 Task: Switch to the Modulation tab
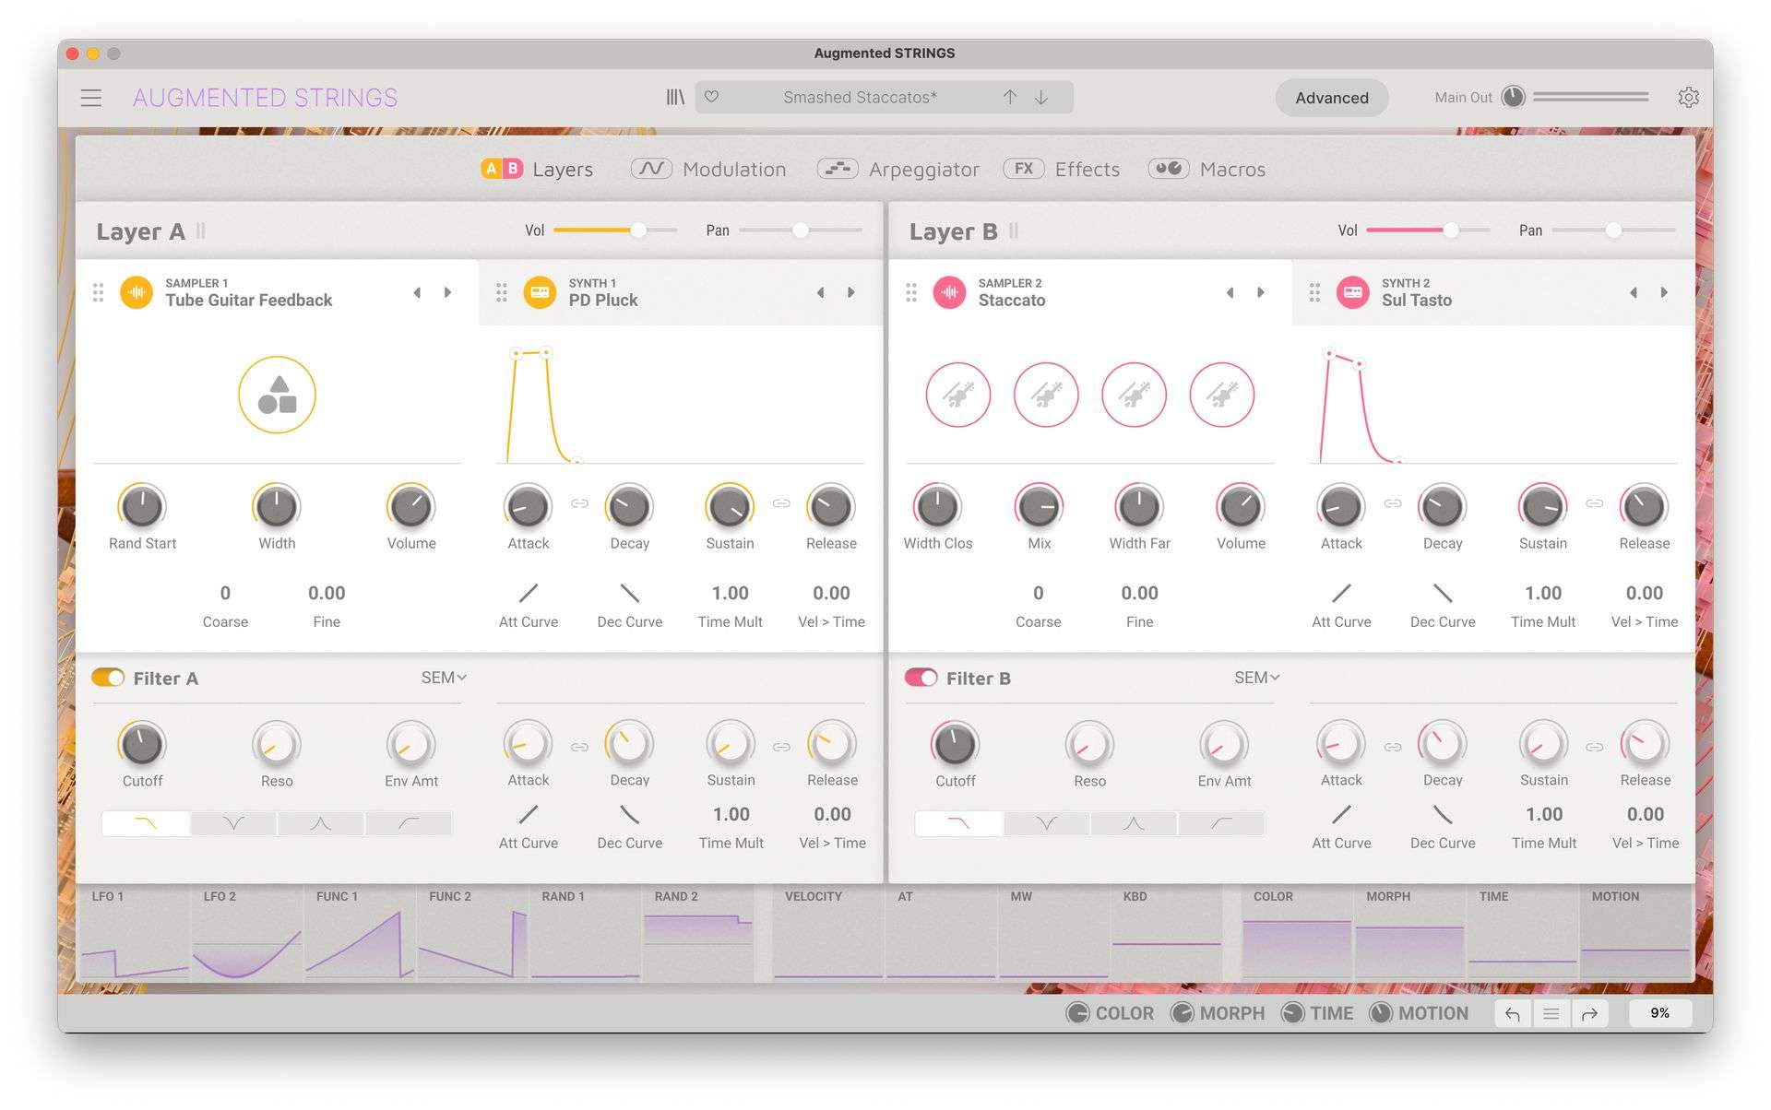(708, 169)
